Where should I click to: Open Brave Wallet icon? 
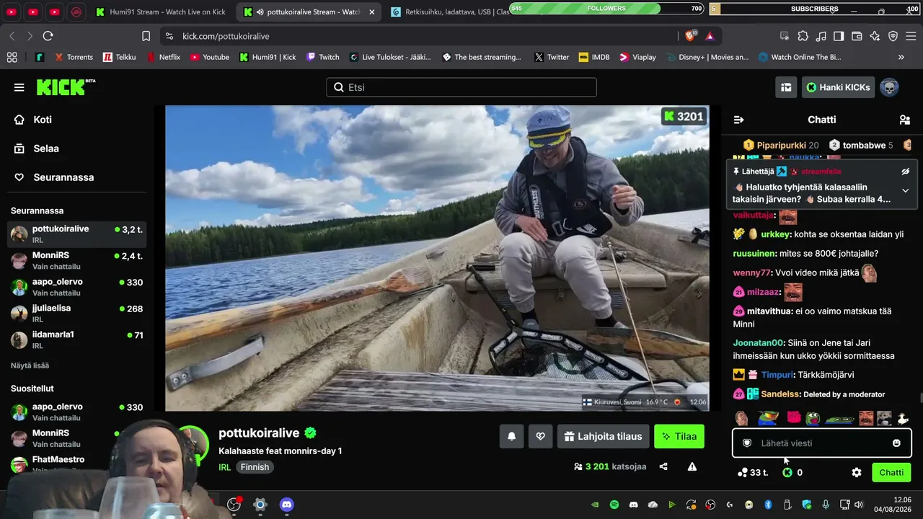tap(857, 36)
